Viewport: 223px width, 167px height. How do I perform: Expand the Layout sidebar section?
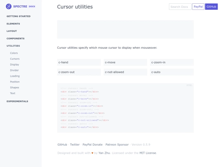click(x=12, y=31)
